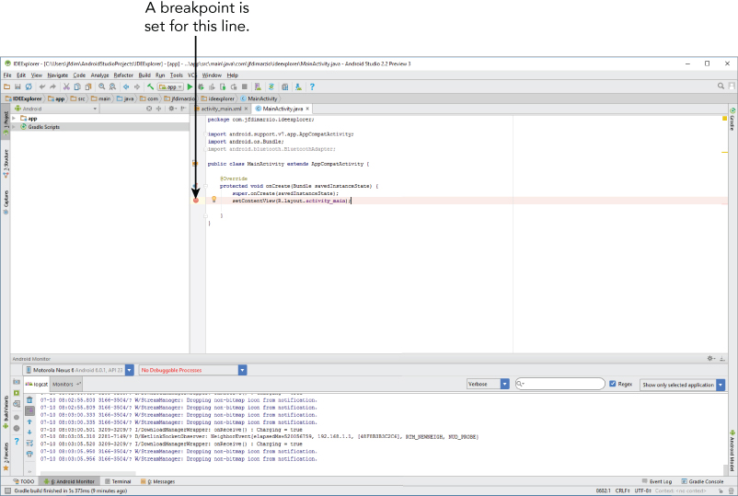Screen dimensions: 738x496
Task: Close the MainActivity.java tab
Action: 308,109
